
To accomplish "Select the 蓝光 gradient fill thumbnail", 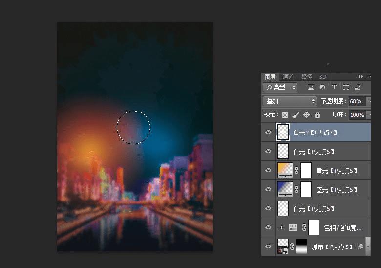I will point(285,189).
